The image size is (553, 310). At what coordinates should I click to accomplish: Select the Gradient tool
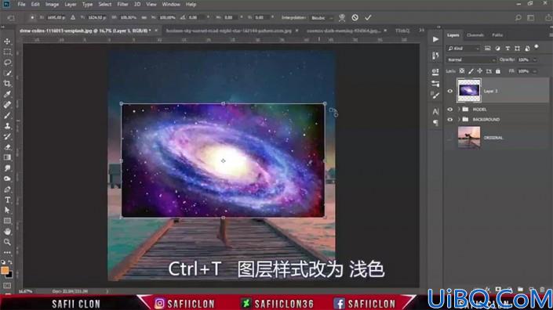(7, 157)
